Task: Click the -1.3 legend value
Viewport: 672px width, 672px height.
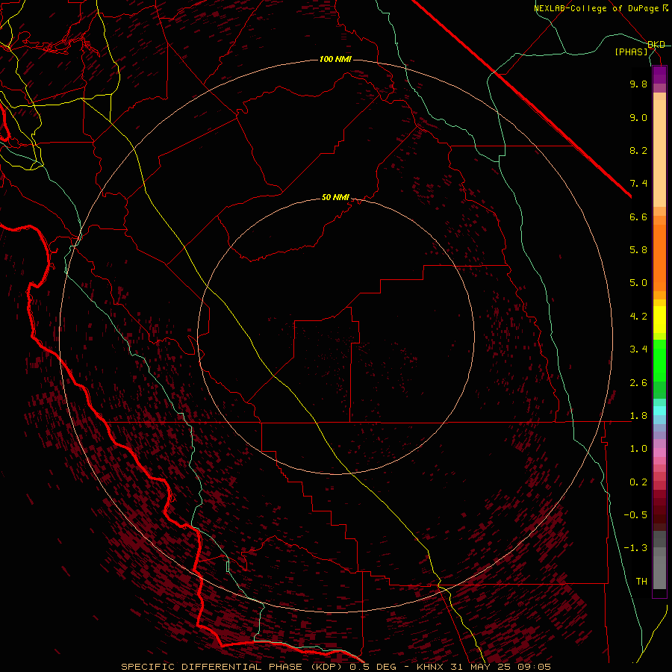Action: (635, 548)
